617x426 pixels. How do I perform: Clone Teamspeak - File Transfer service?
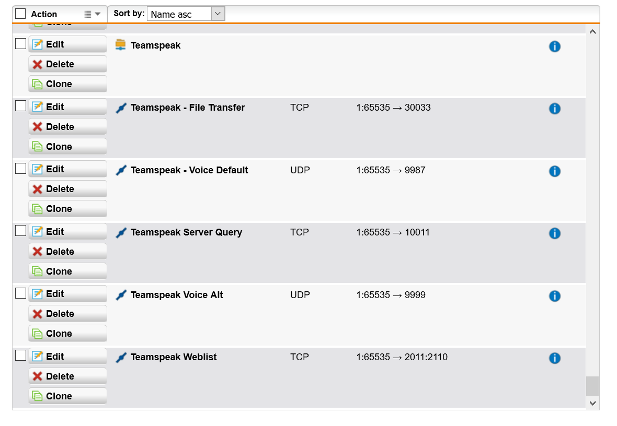click(x=67, y=146)
